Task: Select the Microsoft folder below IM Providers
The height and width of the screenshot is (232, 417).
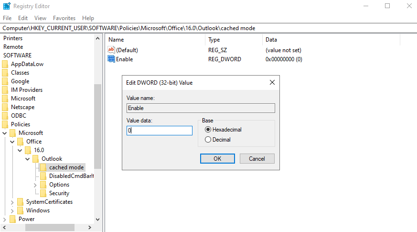Action: (x=23, y=99)
